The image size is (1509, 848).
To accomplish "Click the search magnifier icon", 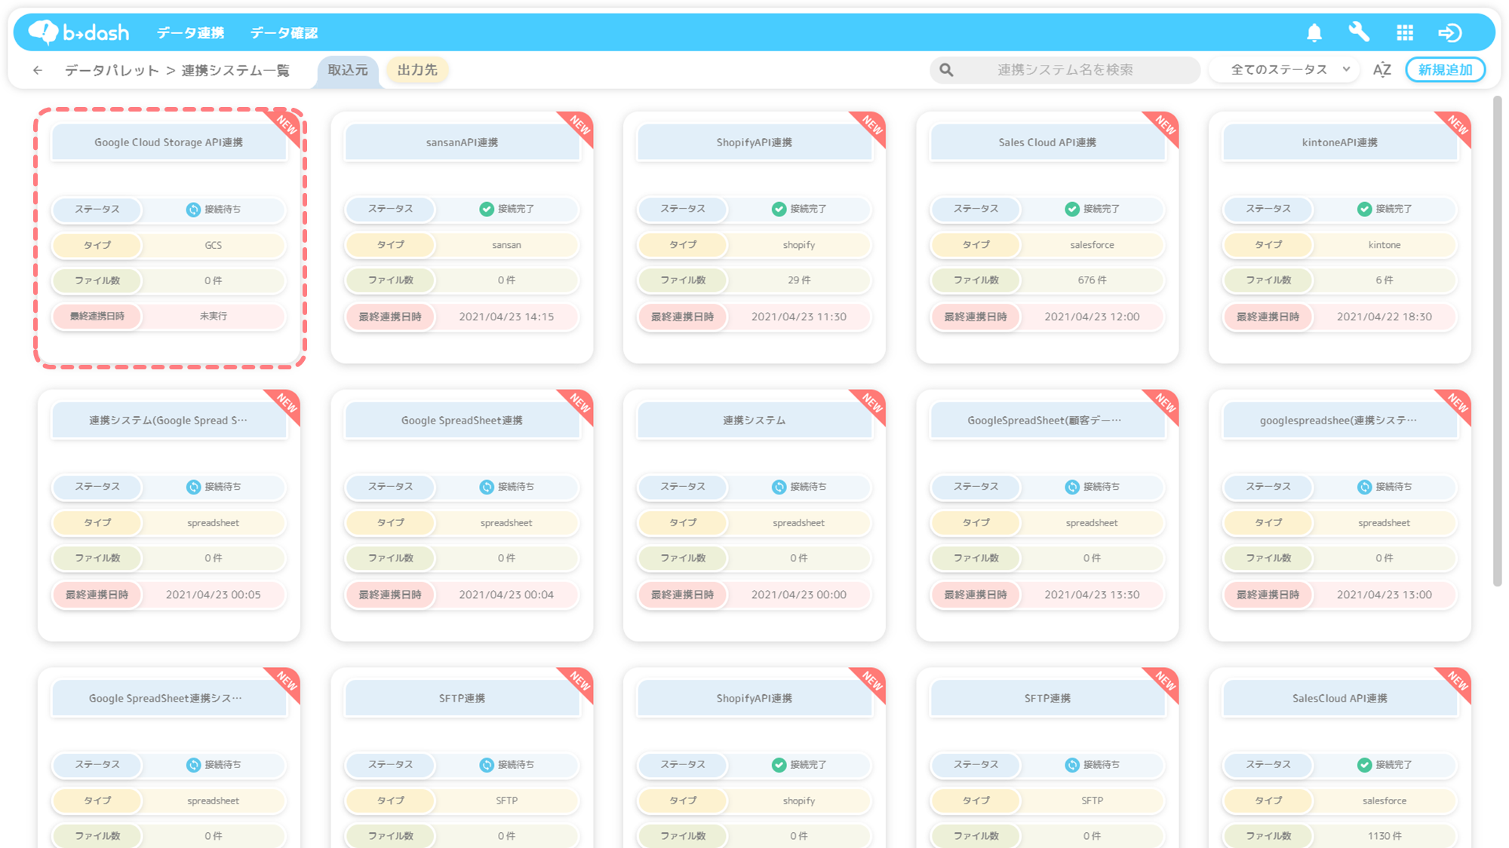I will click(946, 70).
